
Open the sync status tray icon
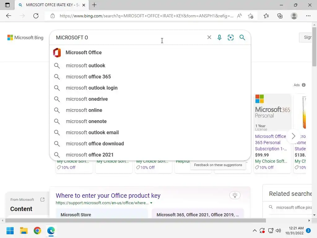(x=262, y=231)
